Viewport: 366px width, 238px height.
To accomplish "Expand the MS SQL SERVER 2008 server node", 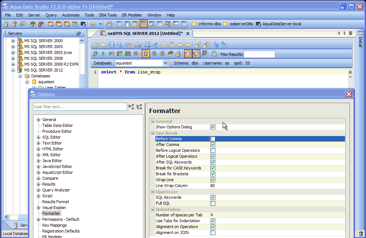I will [13, 58].
